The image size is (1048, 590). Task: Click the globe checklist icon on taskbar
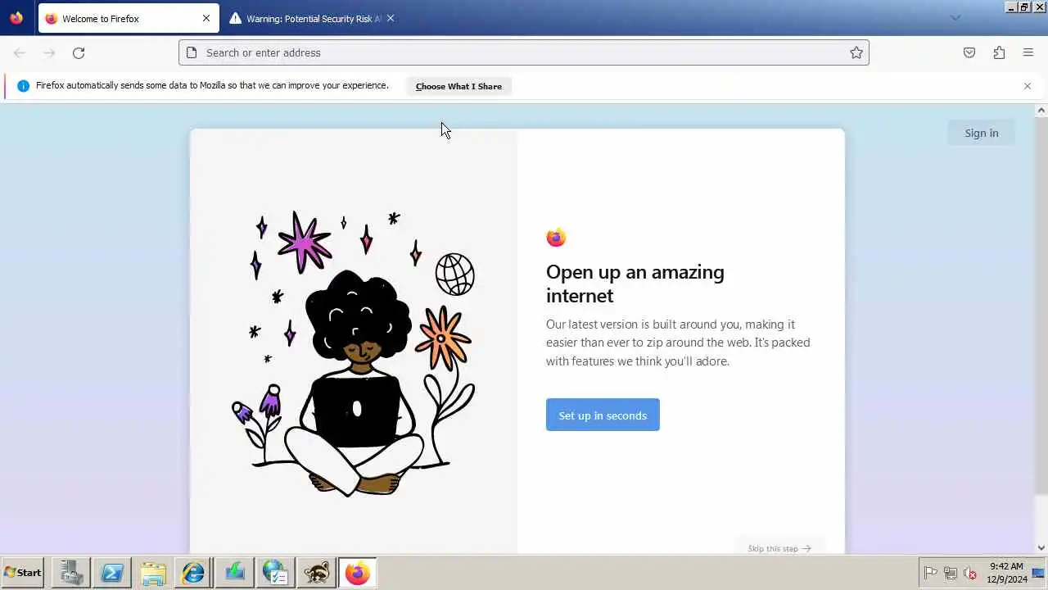(275, 573)
